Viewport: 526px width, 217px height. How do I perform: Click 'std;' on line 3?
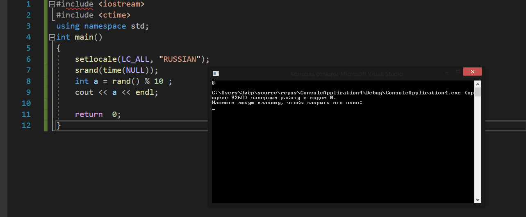coord(140,26)
